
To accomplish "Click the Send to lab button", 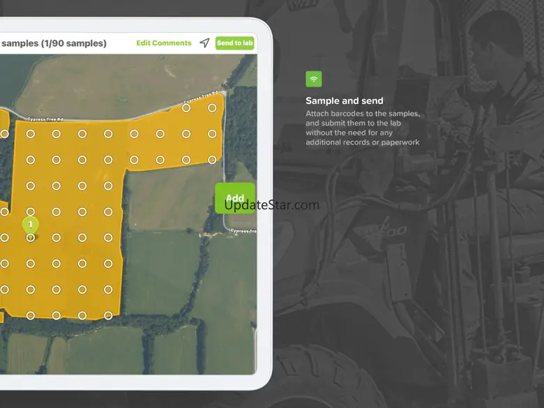I will pyautogui.click(x=235, y=43).
